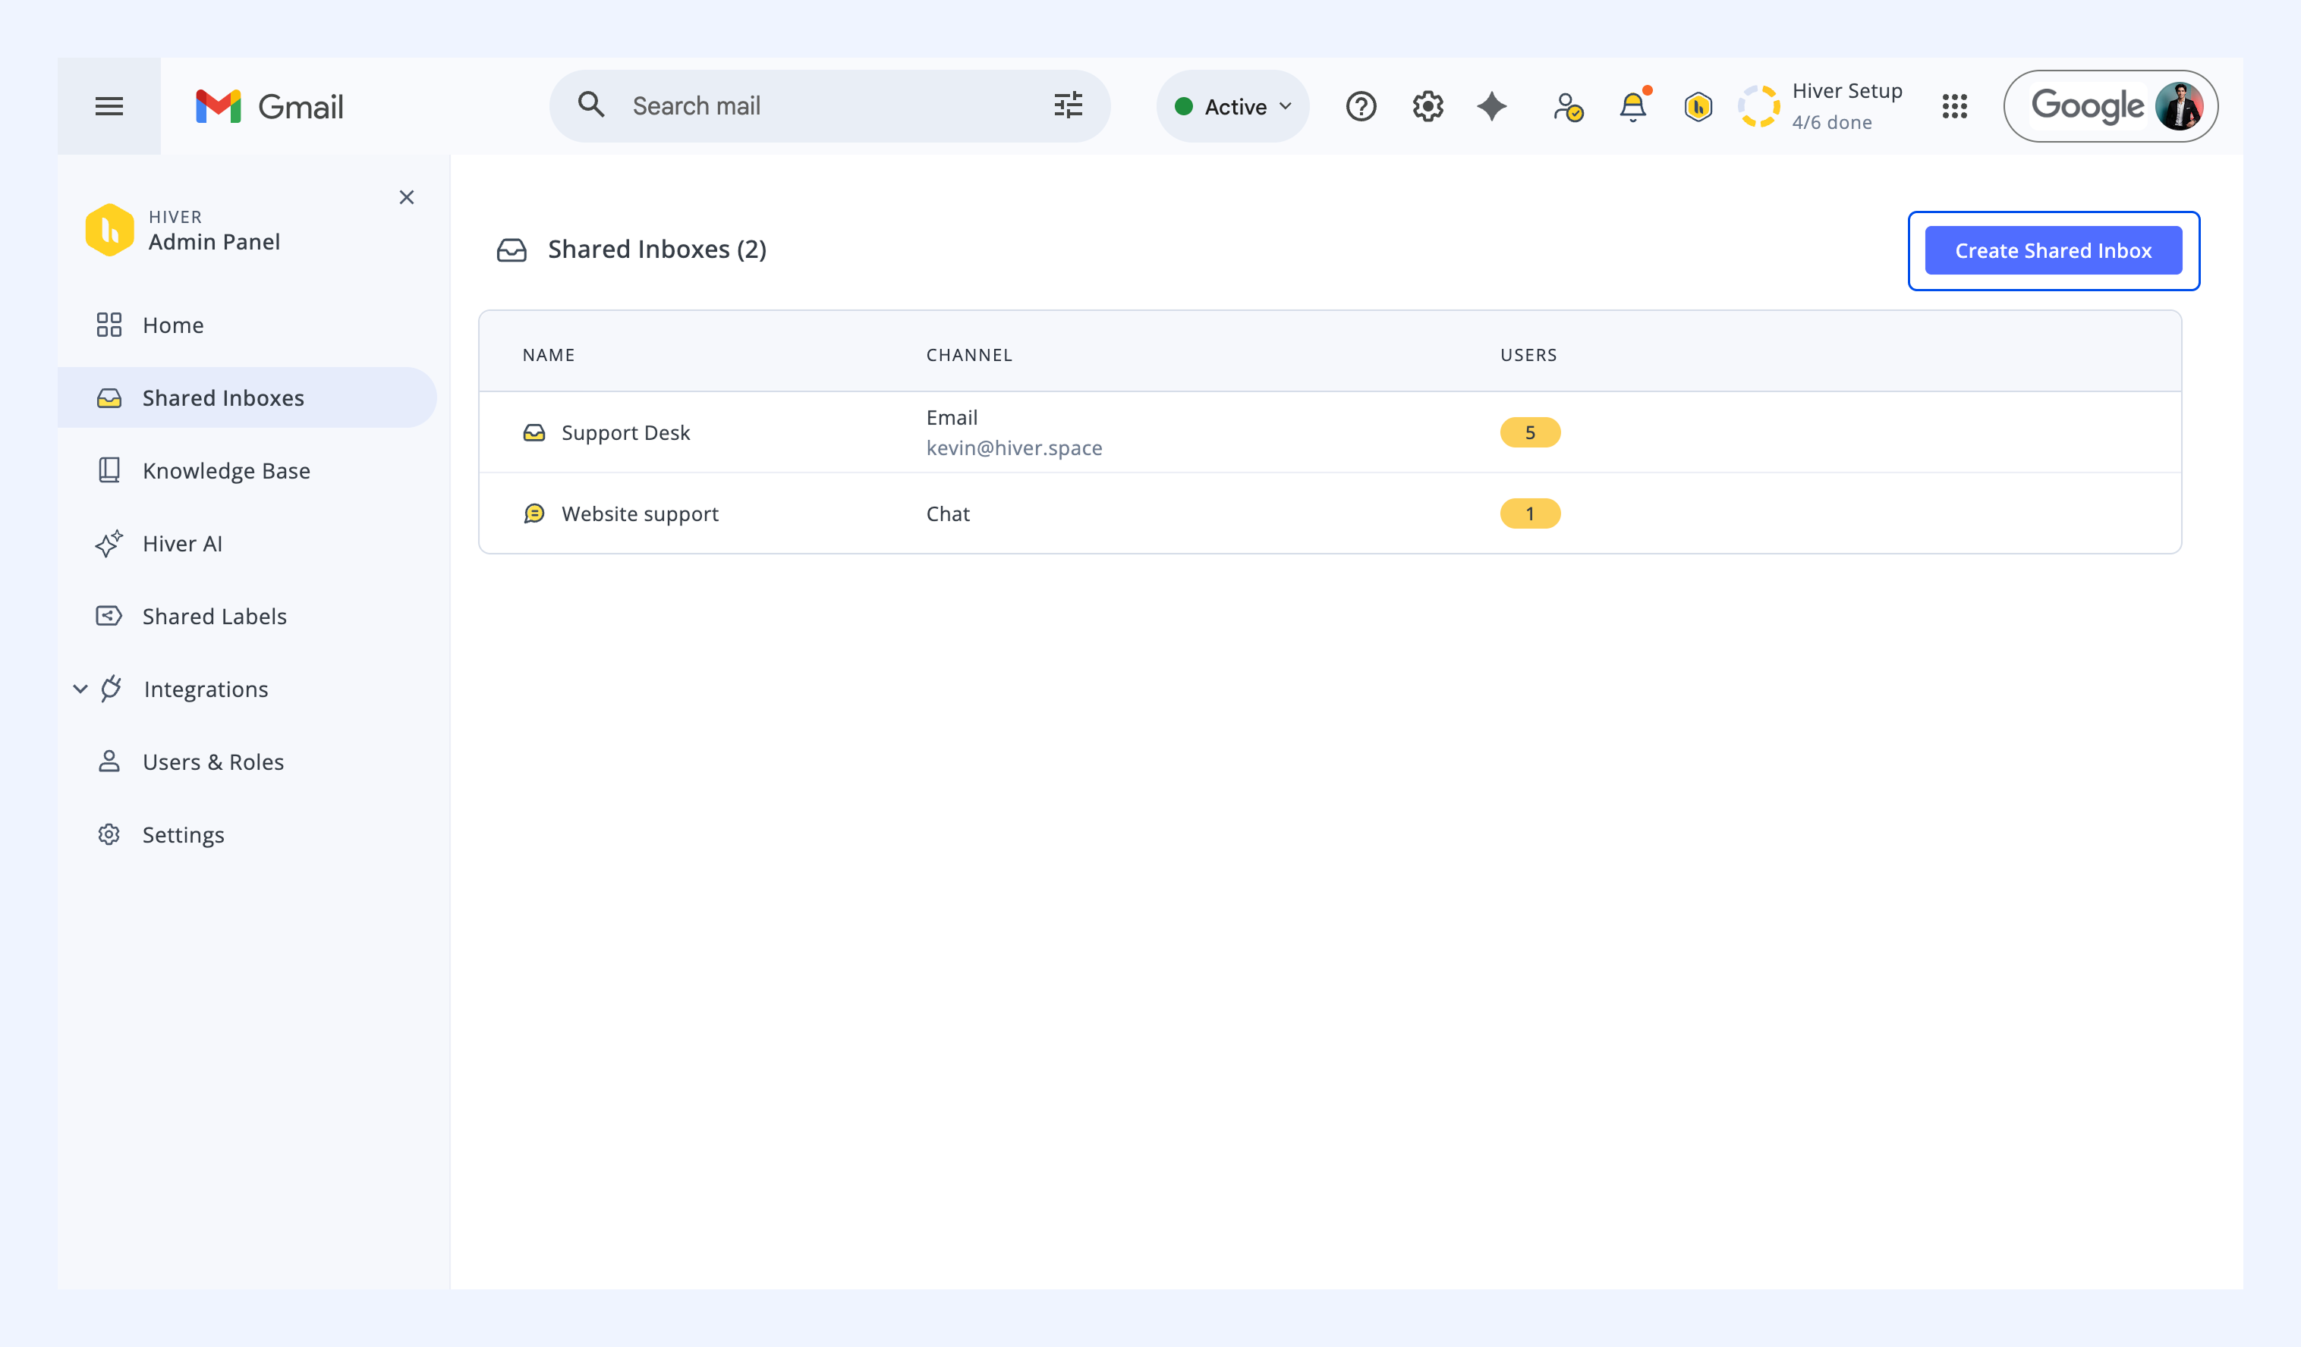Open Users & Roles sidebar item

click(x=212, y=762)
